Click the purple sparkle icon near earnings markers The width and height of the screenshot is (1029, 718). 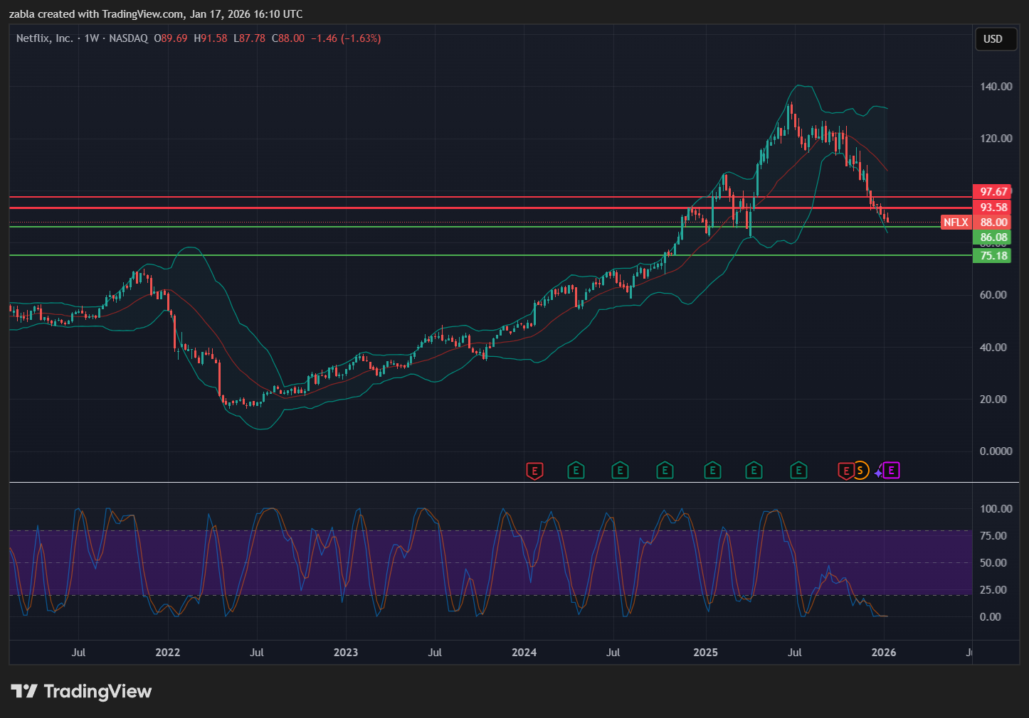879,472
